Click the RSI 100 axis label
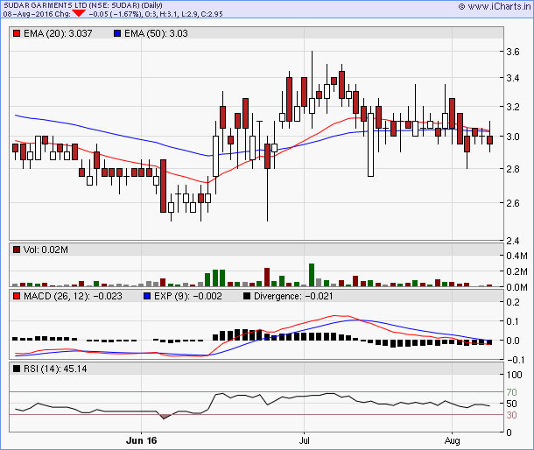 tap(514, 375)
